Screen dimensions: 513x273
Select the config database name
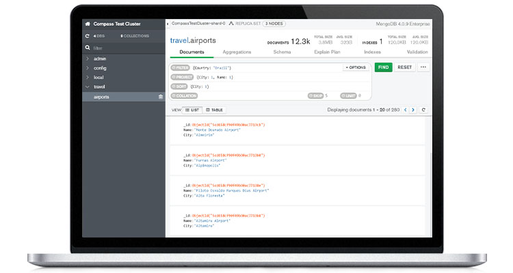coord(100,68)
